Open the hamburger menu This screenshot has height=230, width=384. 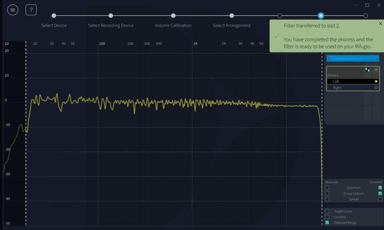[x=13, y=10]
